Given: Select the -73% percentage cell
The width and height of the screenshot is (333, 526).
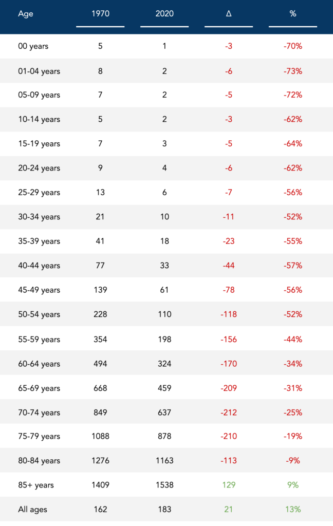Looking at the screenshot, I should [293, 71].
